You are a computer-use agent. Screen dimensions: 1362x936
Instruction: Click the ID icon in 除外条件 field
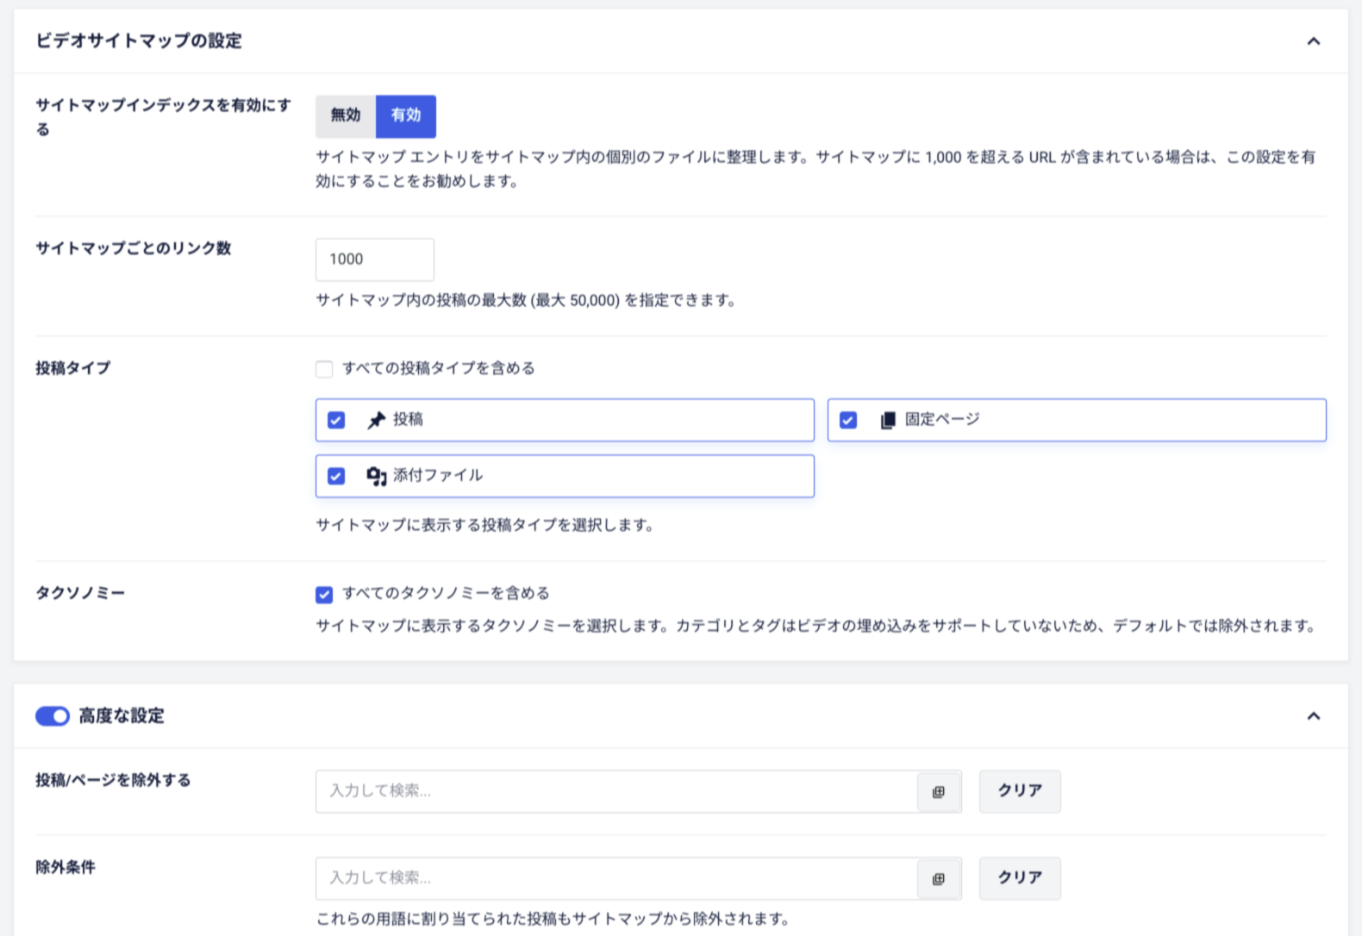(x=939, y=878)
